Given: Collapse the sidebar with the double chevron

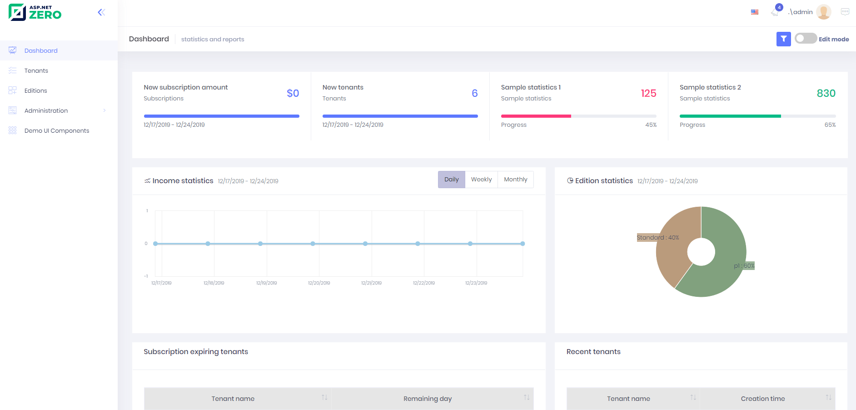Looking at the screenshot, I should (101, 12).
